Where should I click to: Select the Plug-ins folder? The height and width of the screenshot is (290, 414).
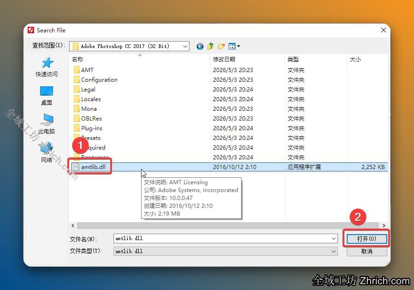92,128
